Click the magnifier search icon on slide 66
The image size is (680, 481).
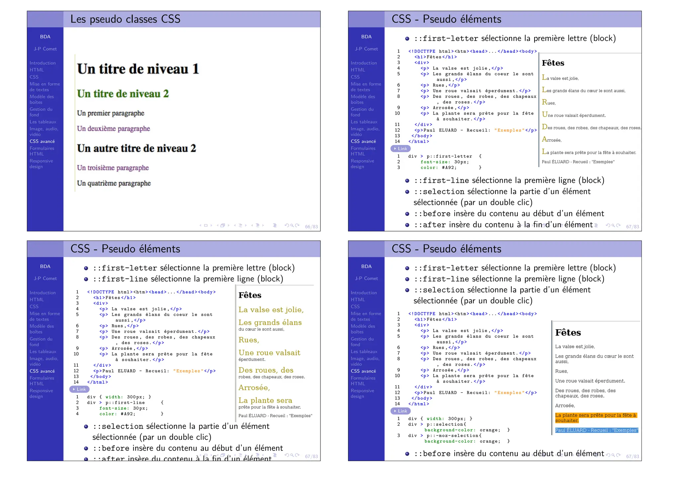coord(292,226)
